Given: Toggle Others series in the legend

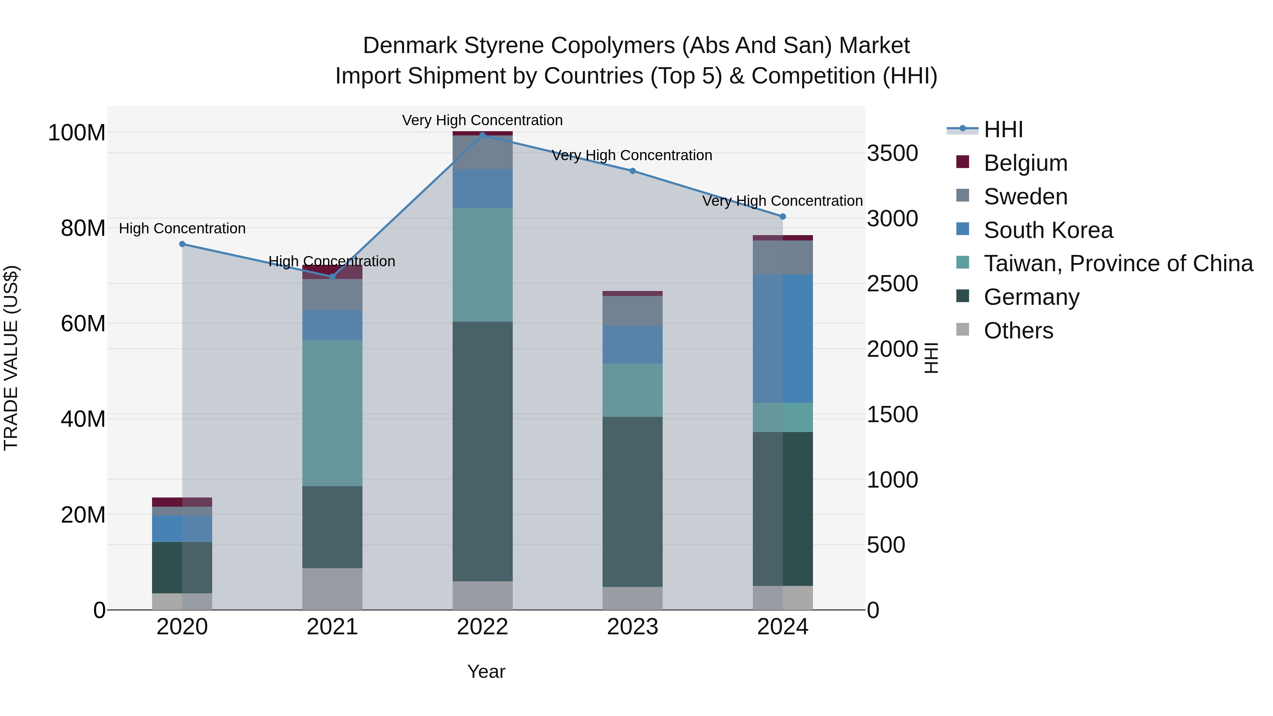Looking at the screenshot, I should point(1005,331).
